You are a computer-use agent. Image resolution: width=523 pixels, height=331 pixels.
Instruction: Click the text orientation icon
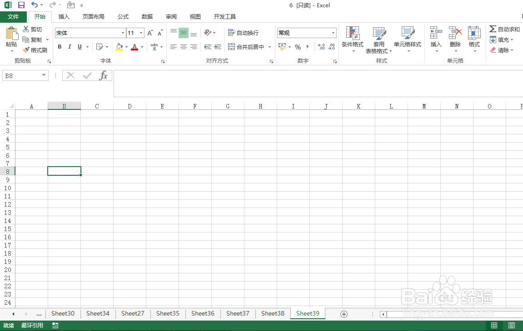208,32
